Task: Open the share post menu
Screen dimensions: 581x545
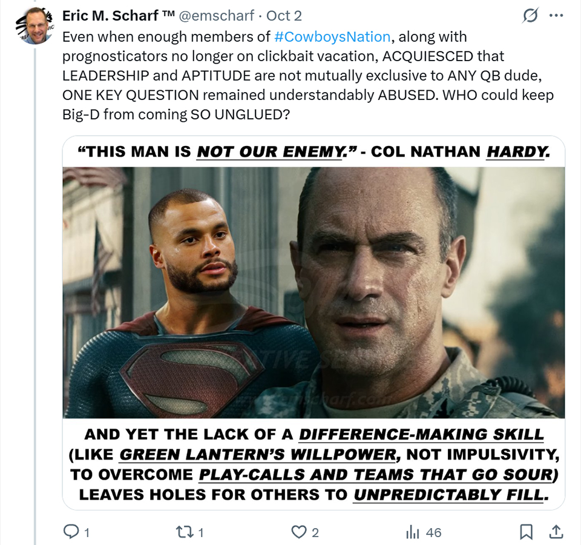Action: click(x=554, y=532)
